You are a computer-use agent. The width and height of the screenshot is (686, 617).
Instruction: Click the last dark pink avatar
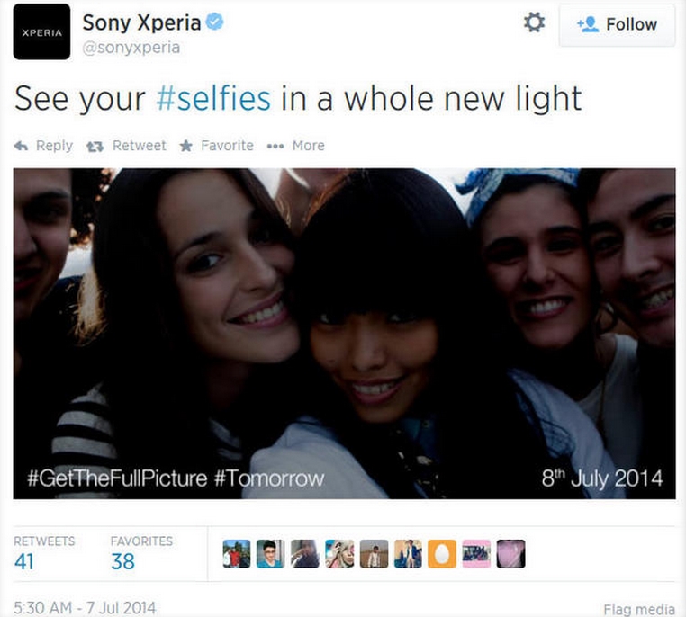[510, 554]
